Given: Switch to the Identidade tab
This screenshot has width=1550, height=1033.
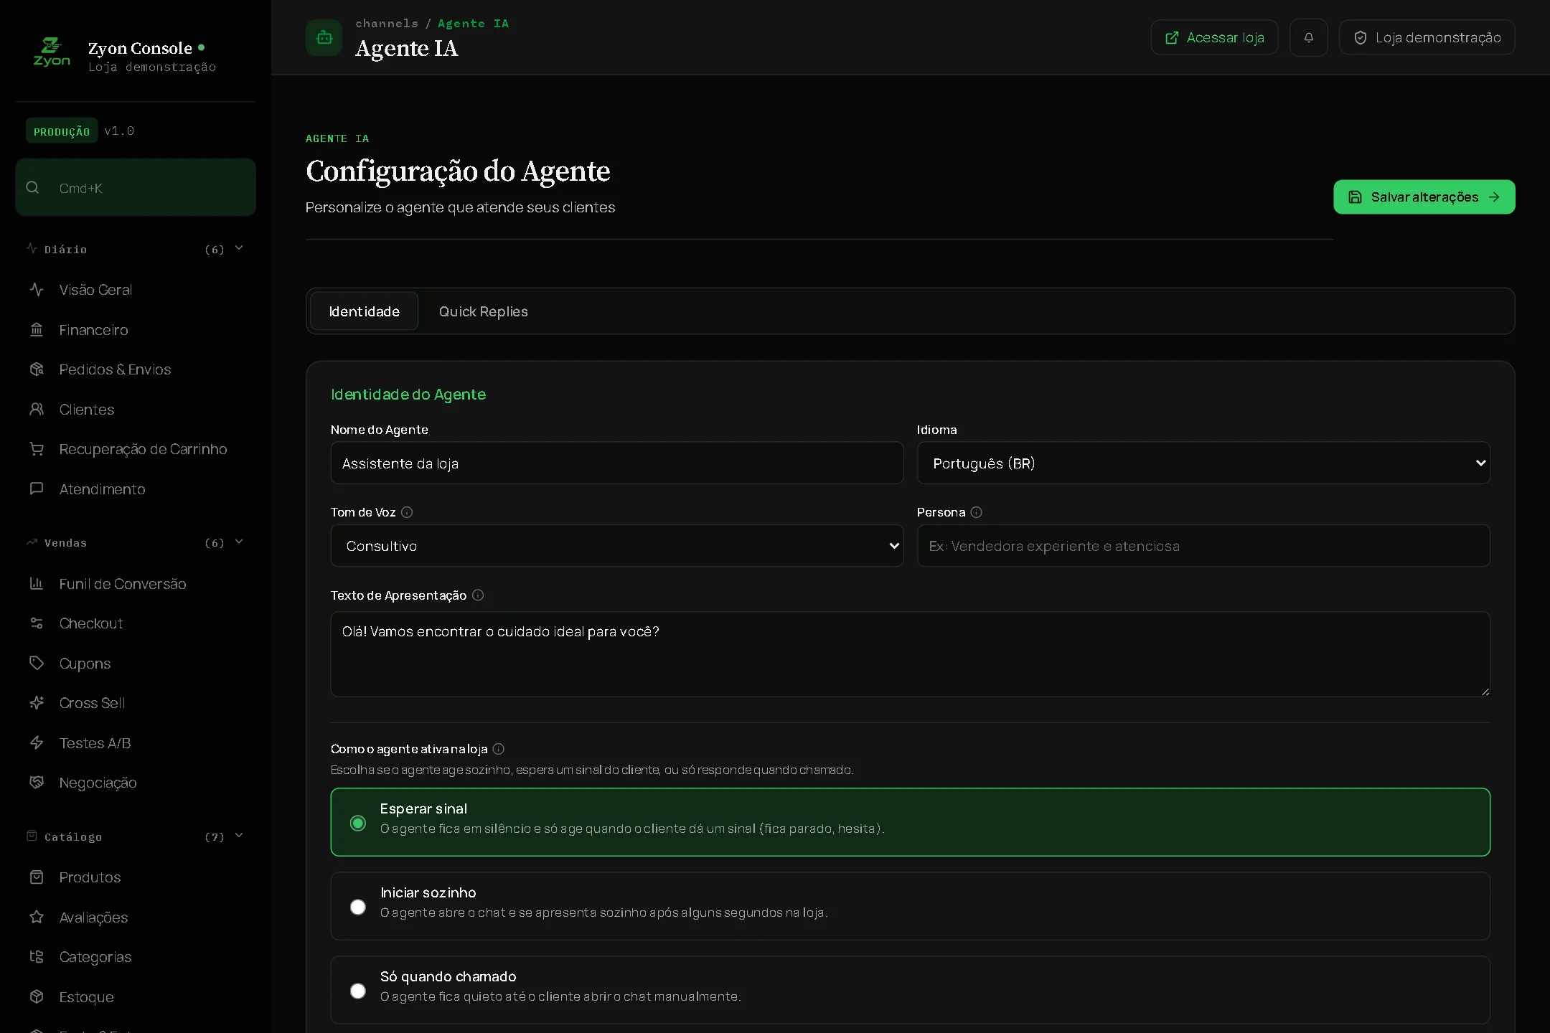Looking at the screenshot, I should (x=365, y=311).
